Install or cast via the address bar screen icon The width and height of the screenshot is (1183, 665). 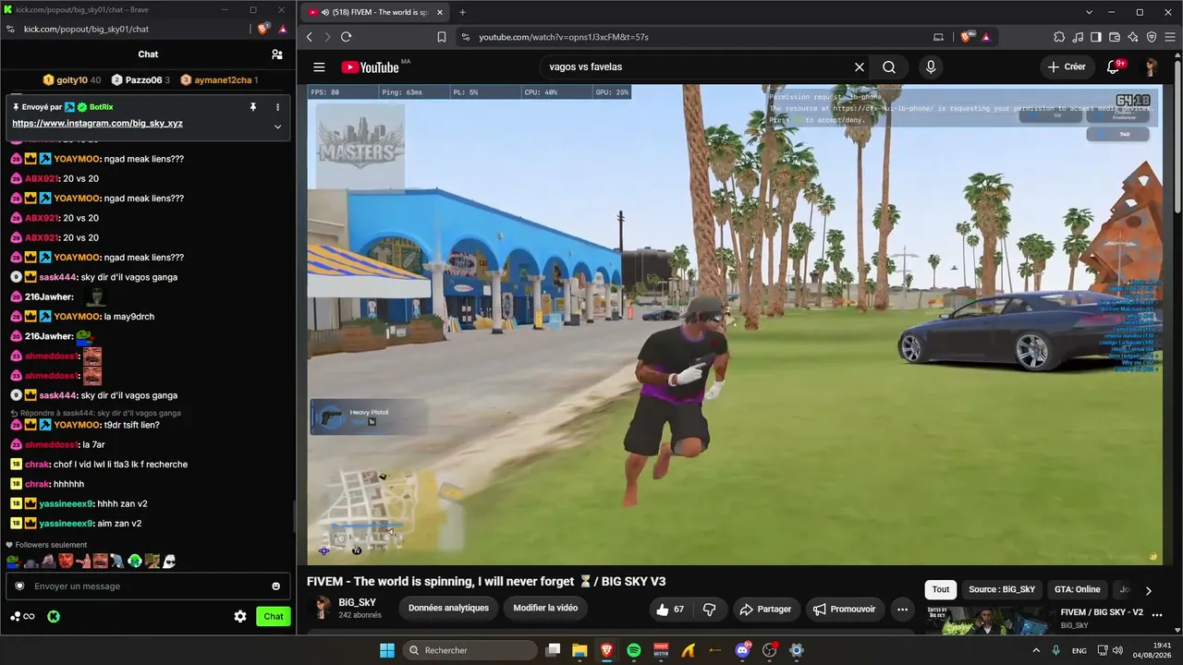939,37
